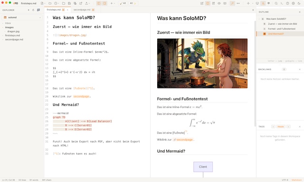Image resolution: width=304 pixels, height=182 pixels.
Task: Close the Outline panel
Action: (x=300, y=12)
